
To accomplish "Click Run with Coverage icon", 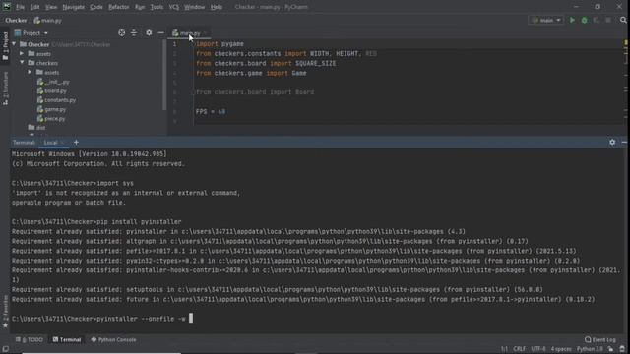I will pos(597,20).
